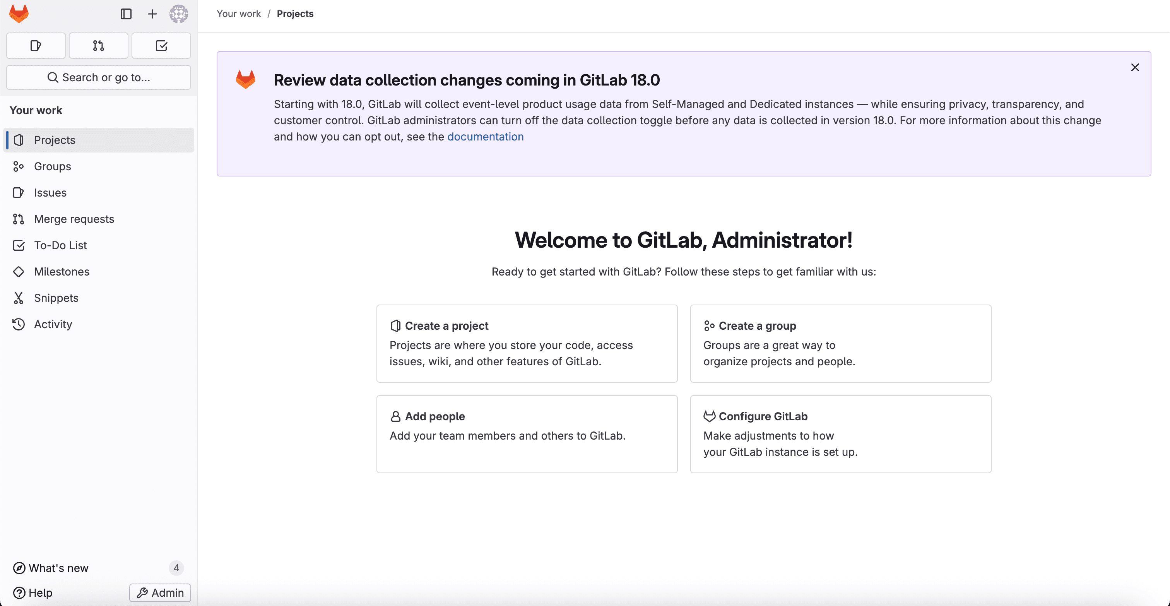The height and width of the screenshot is (606, 1170).
Task: Click the Snippets scissors icon
Action: point(19,298)
